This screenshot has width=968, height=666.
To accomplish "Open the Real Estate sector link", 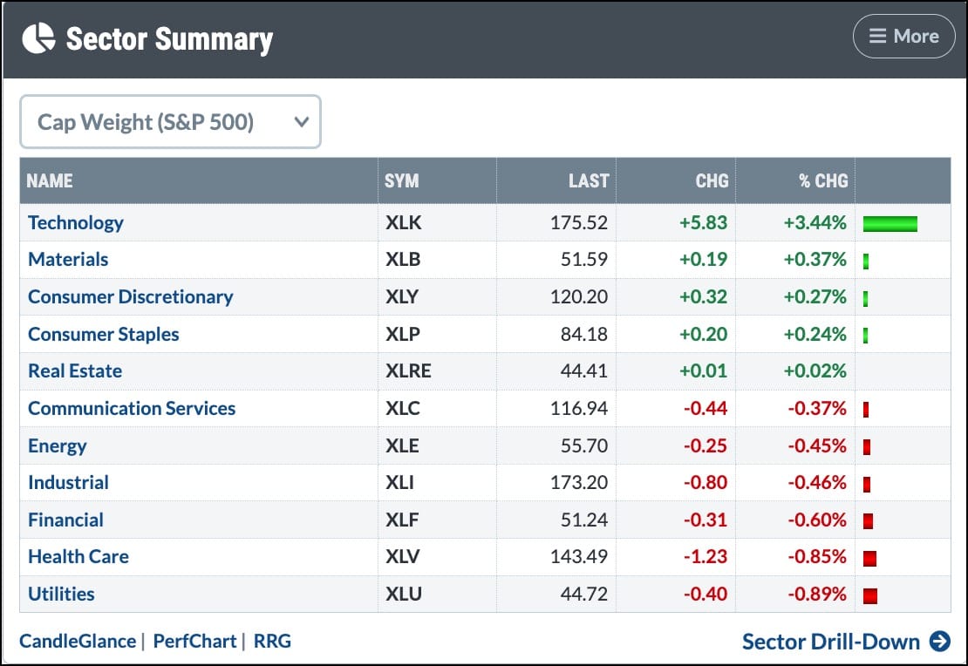I will tap(75, 371).
